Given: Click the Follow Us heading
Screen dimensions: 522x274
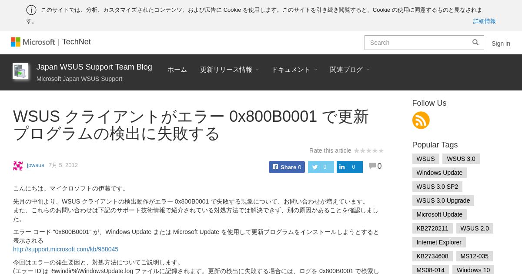Looking at the screenshot, I should point(429,103).
